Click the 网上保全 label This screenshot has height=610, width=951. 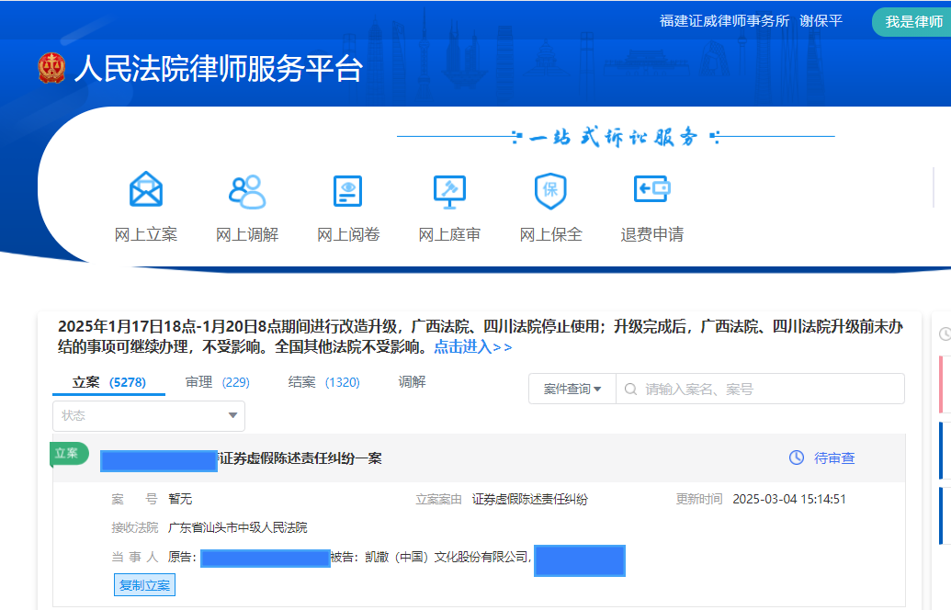(550, 234)
